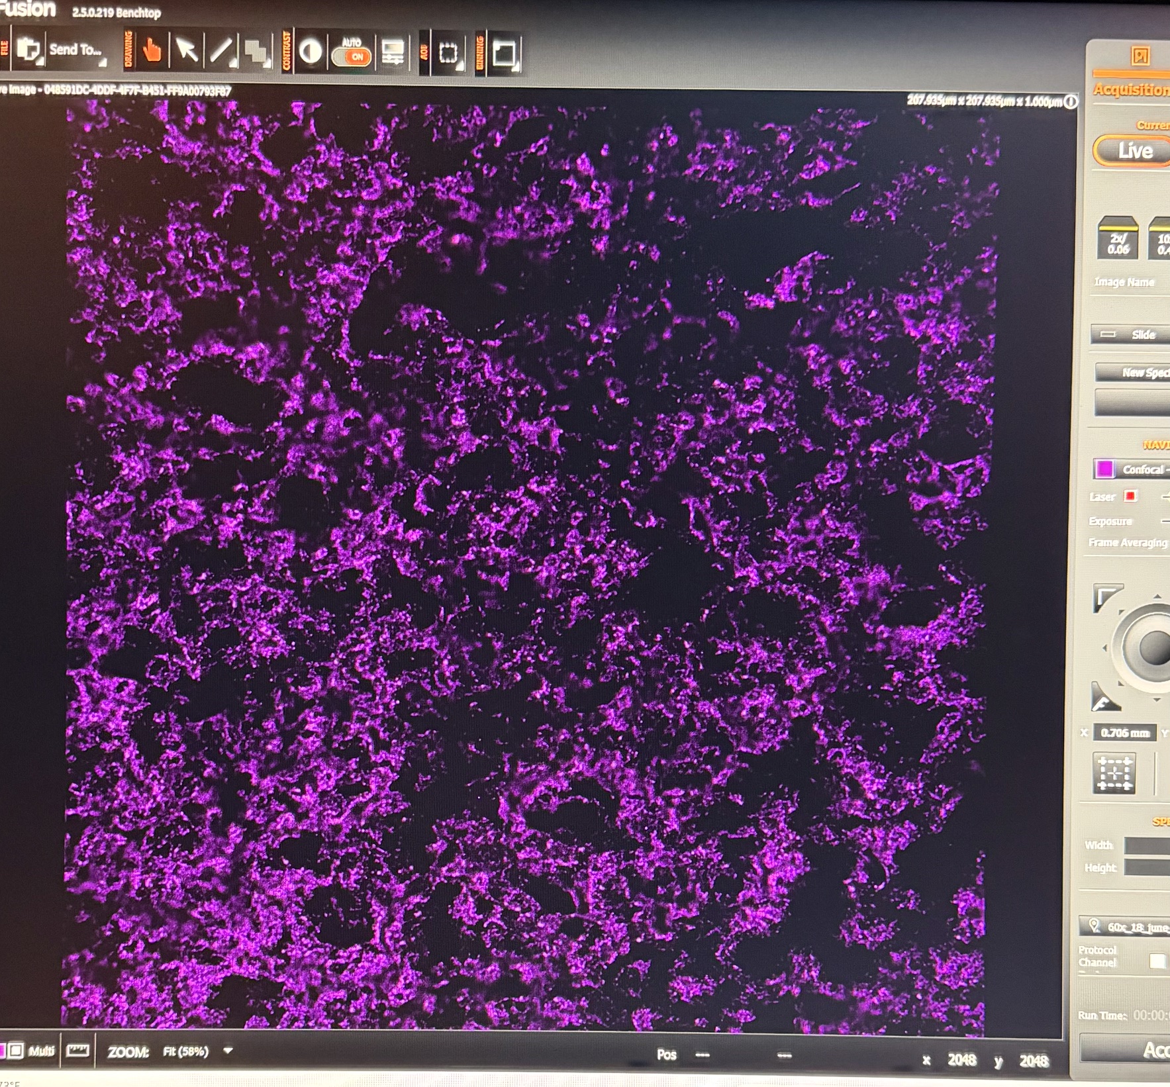The height and width of the screenshot is (1087, 1170).
Task: Click the joystick up arrow
Action: point(1156,597)
